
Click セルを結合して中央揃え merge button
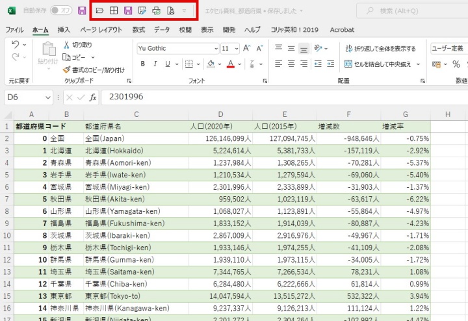[x=378, y=64]
